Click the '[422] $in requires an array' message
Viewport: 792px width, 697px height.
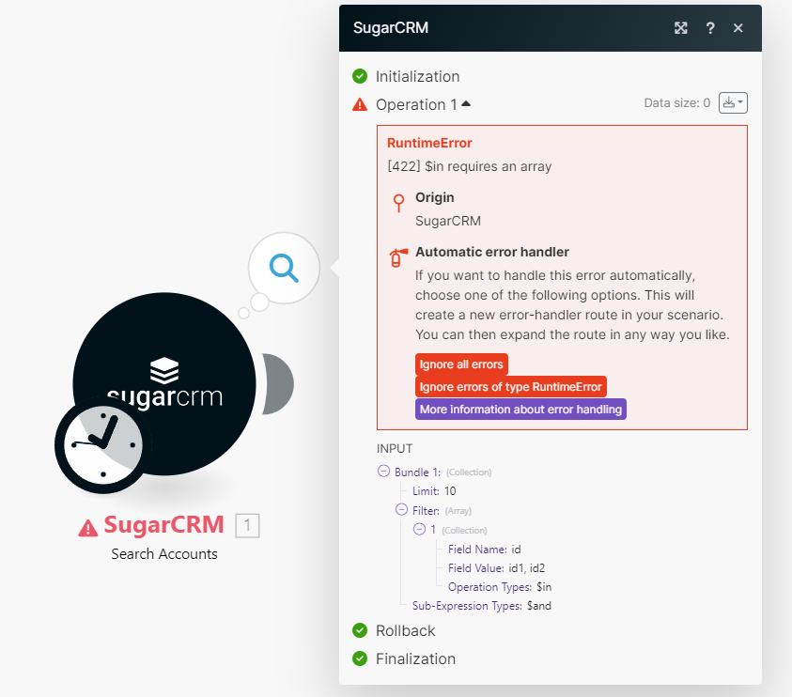[x=469, y=166]
